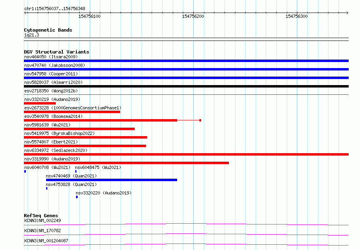Open variant nsv6040708 (Wu2021) label
The image size is (360, 250).
point(47,167)
